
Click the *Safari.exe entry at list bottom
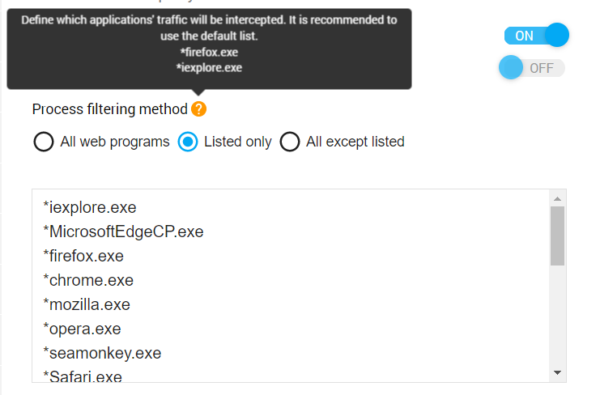(x=83, y=376)
